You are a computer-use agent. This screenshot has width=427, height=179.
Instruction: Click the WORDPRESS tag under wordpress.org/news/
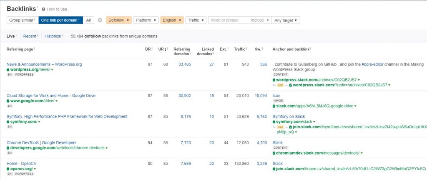tap(24, 75)
